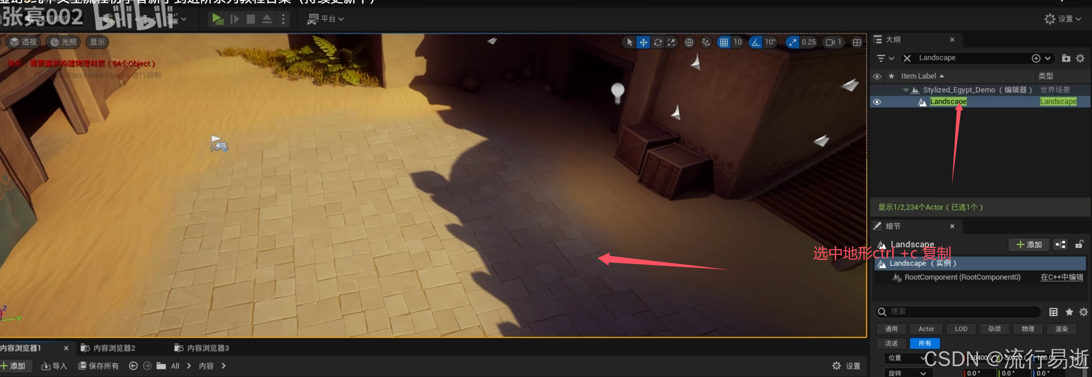Select Landscape (实例) component row

980,263
